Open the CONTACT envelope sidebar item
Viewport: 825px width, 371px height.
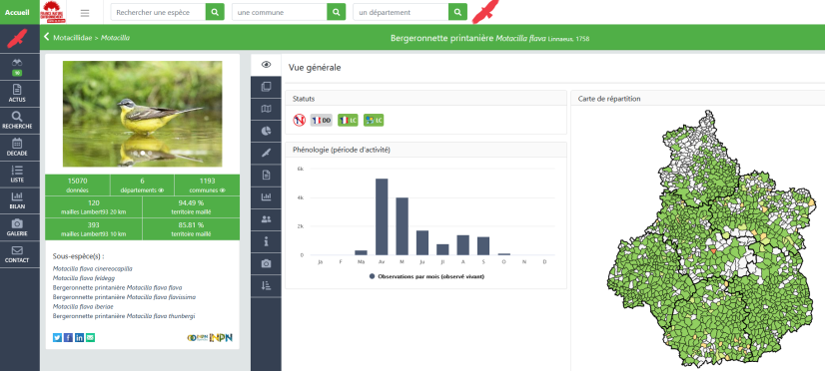pos(17,254)
